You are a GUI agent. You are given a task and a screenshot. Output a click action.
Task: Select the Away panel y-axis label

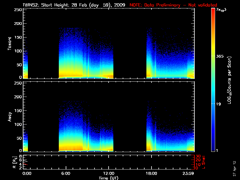(10, 117)
